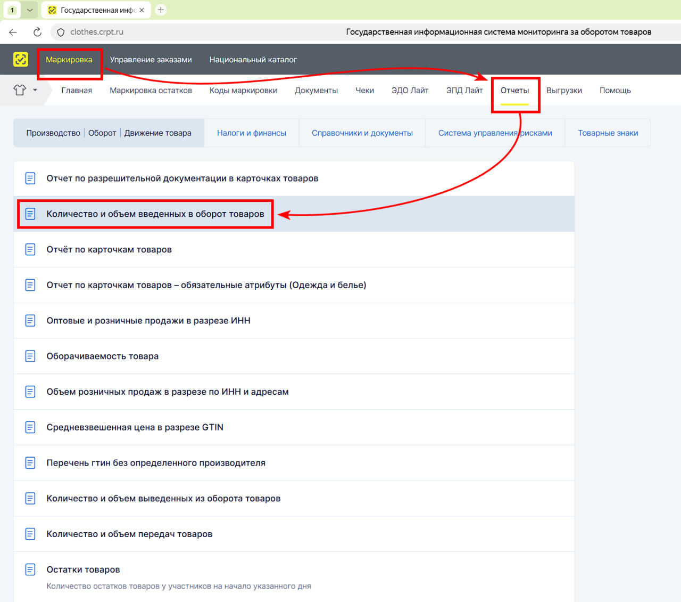This screenshot has width=681, height=602.
Task: Open a new browser tab
Action: click(161, 10)
